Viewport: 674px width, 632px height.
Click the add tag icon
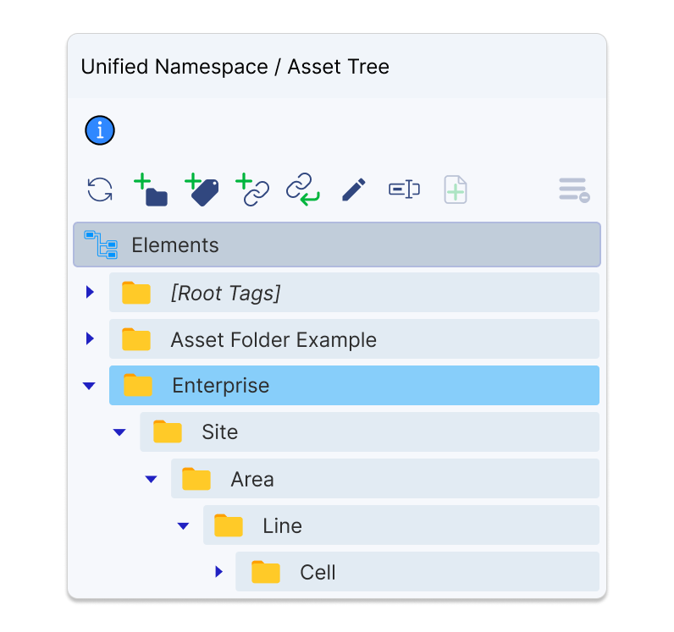pyautogui.click(x=202, y=190)
